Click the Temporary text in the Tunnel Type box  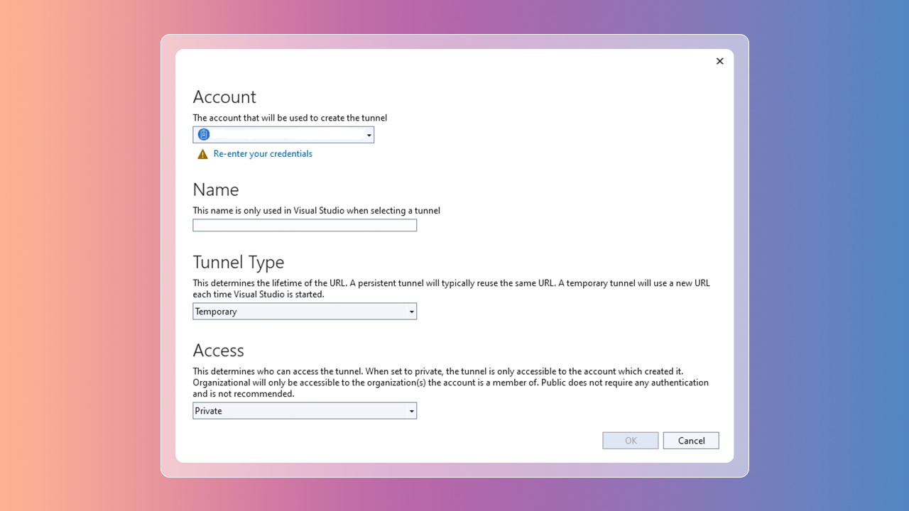216,312
